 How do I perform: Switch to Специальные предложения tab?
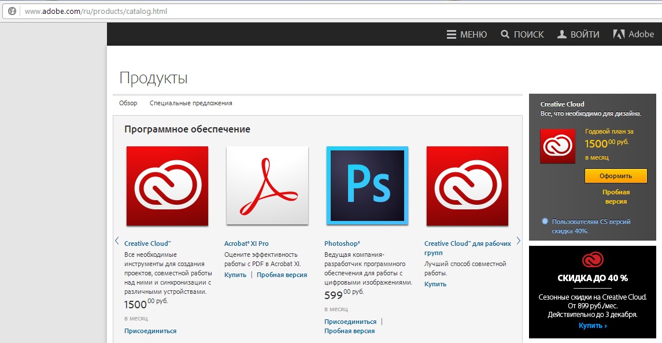191,103
